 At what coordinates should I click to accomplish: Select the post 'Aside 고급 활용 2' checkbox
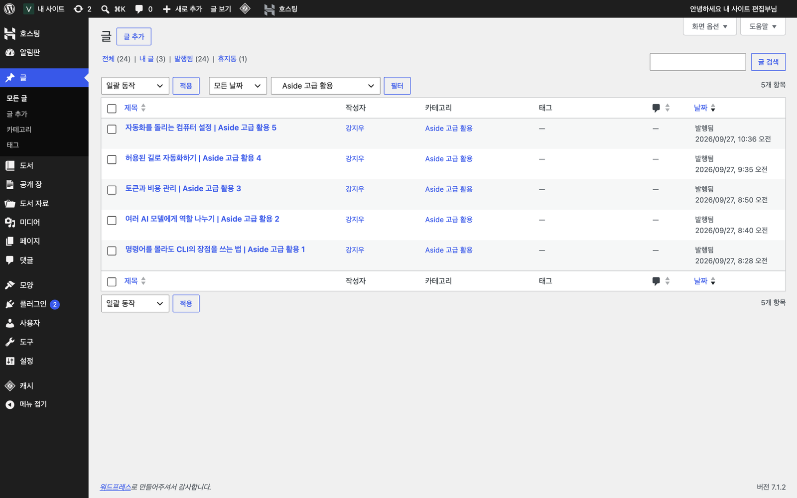(x=112, y=220)
